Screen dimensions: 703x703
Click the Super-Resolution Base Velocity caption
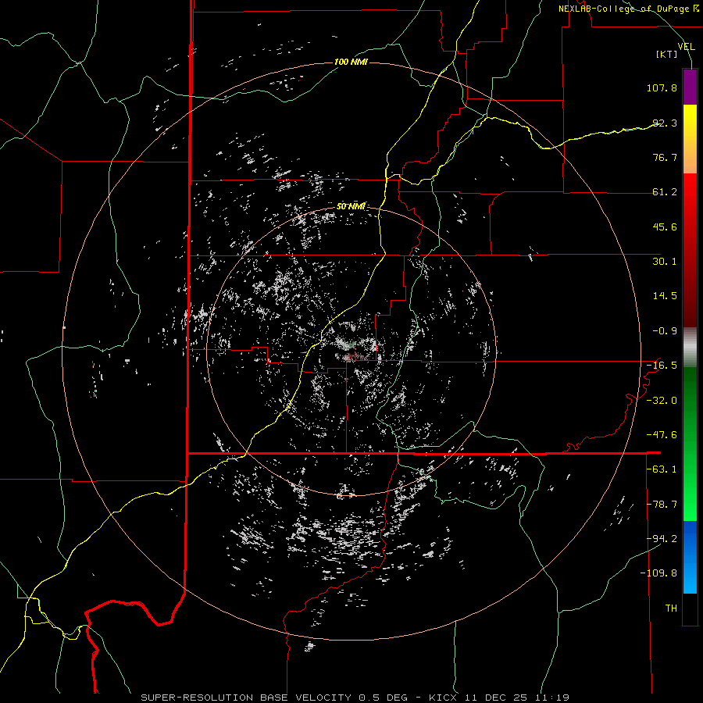355,698
